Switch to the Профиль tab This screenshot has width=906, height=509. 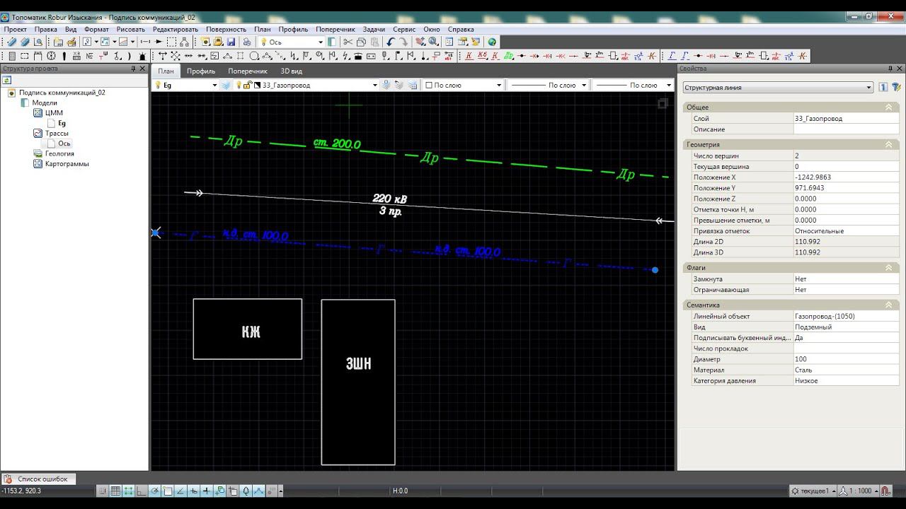pos(201,71)
